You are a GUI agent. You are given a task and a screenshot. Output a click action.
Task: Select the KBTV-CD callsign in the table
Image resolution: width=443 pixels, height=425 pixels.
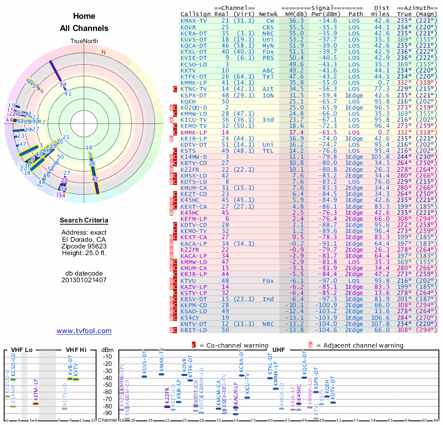pyautogui.click(x=194, y=163)
